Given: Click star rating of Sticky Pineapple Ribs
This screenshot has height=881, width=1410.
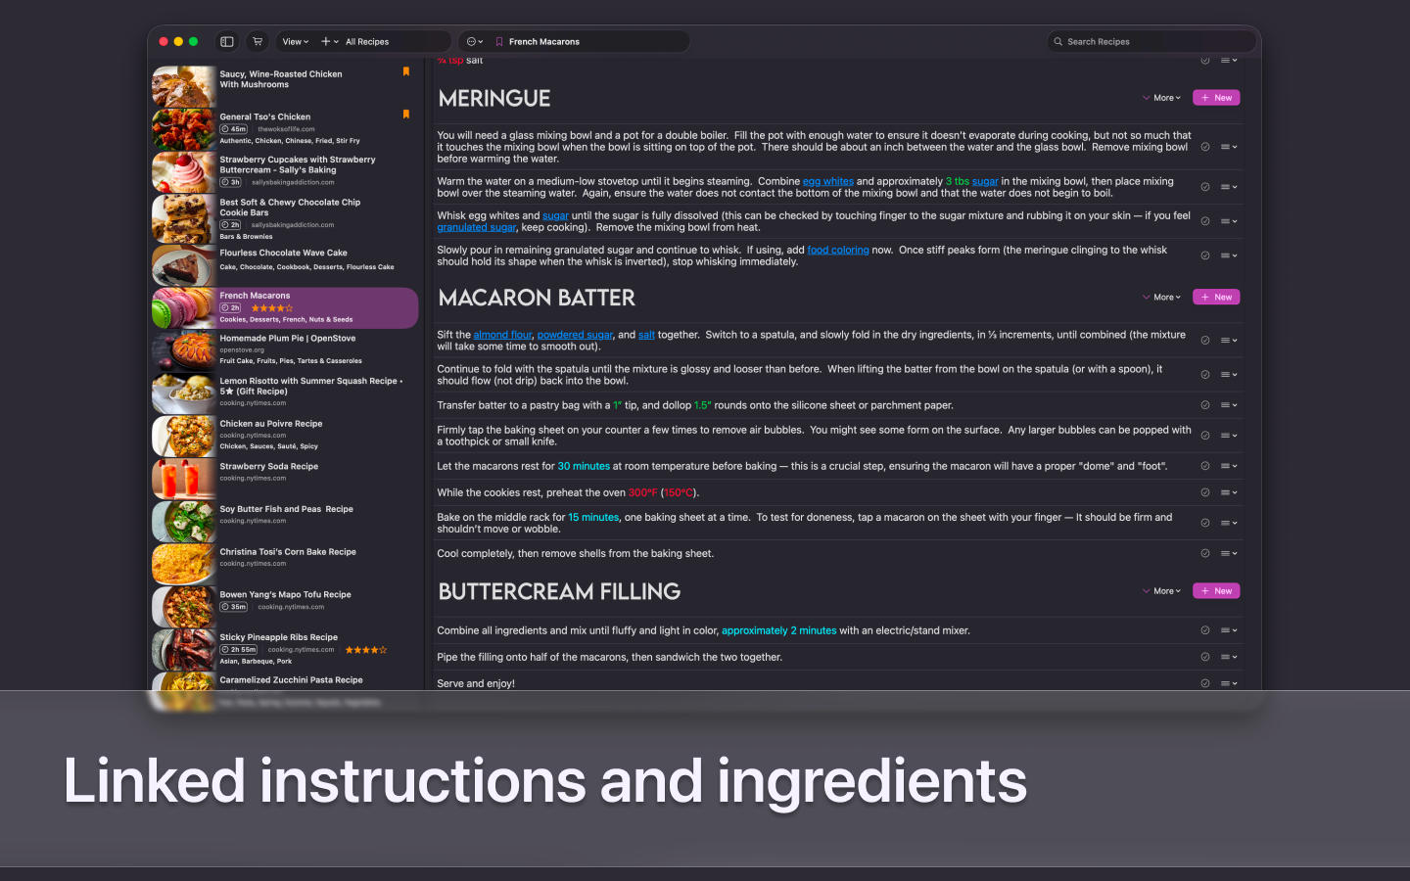Looking at the screenshot, I should coord(366,649).
